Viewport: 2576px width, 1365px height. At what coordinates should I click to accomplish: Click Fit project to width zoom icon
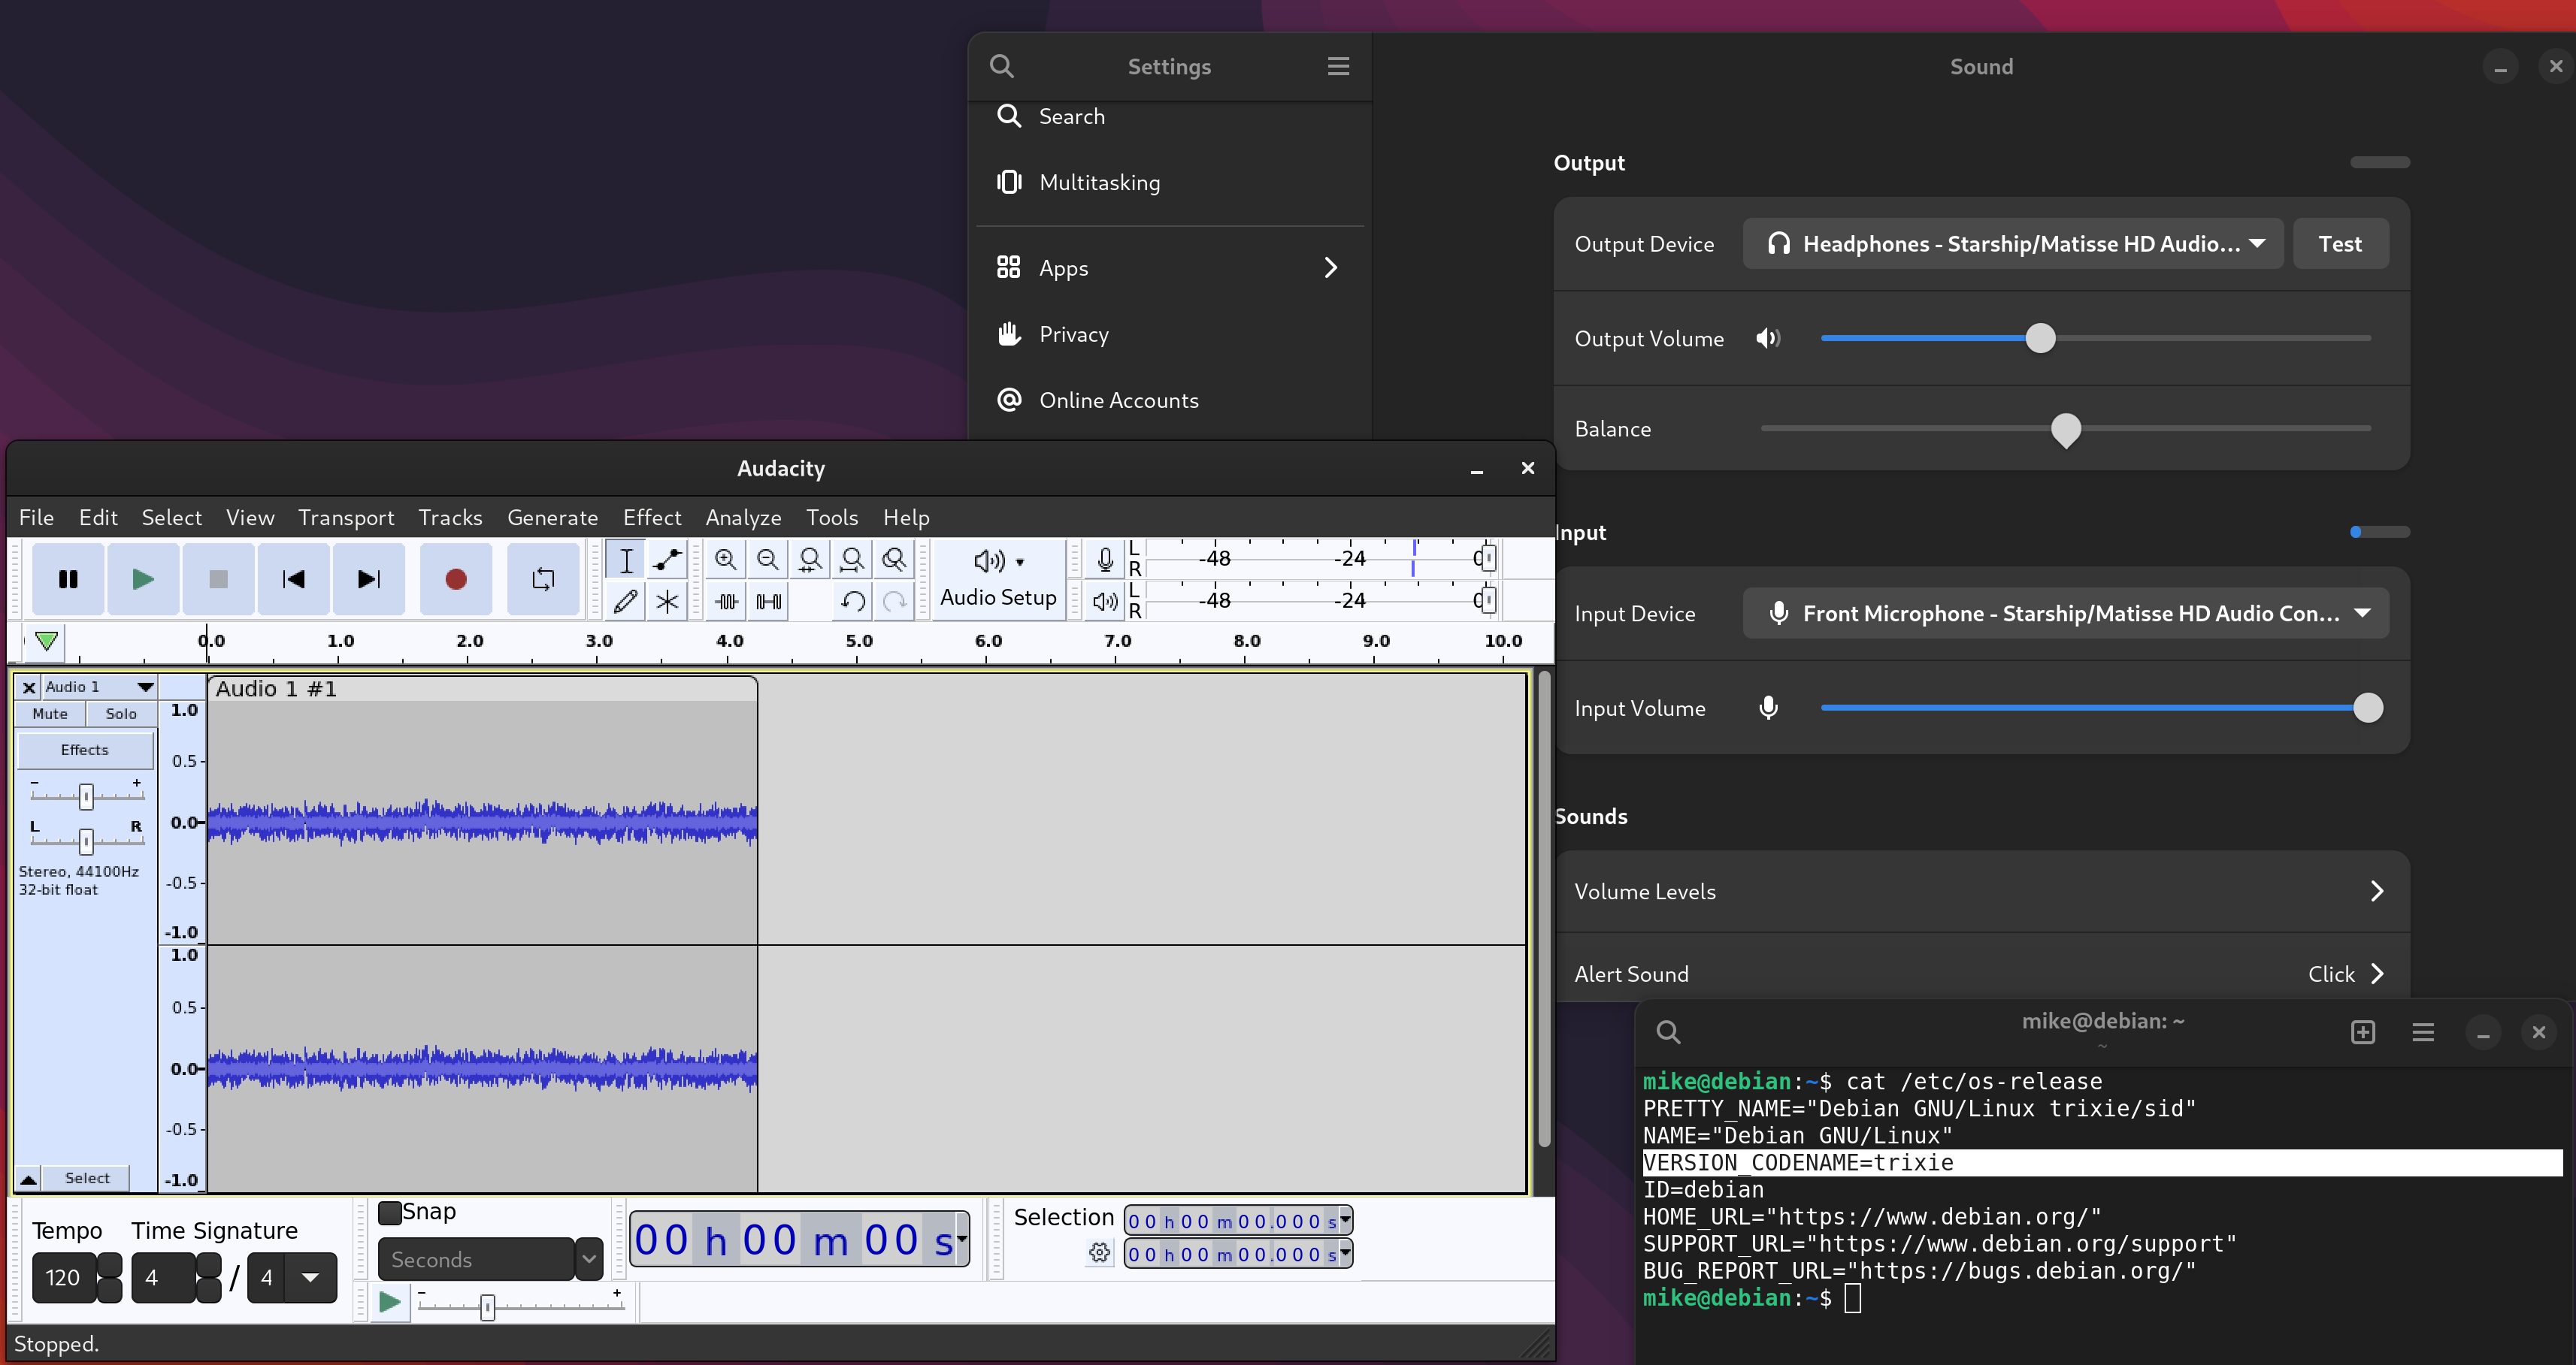click(x=852, y=560)
